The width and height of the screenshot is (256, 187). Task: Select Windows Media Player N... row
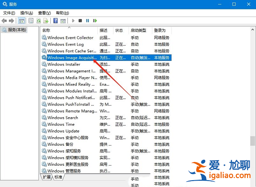pyautogui.click(x=106, y=78)
